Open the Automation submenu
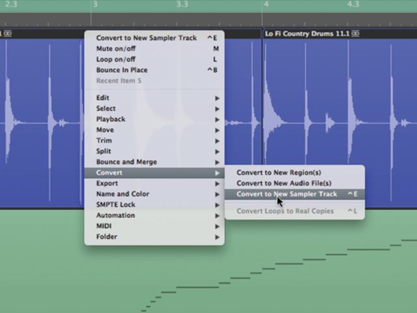 154,215
